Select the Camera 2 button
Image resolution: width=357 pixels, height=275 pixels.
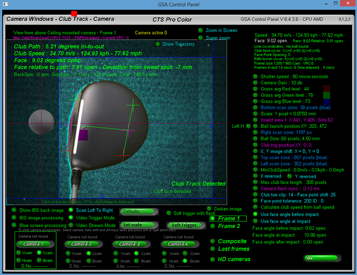83,244
